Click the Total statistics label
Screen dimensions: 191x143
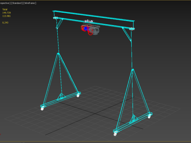pyautogui.click(x=5, y=10)
